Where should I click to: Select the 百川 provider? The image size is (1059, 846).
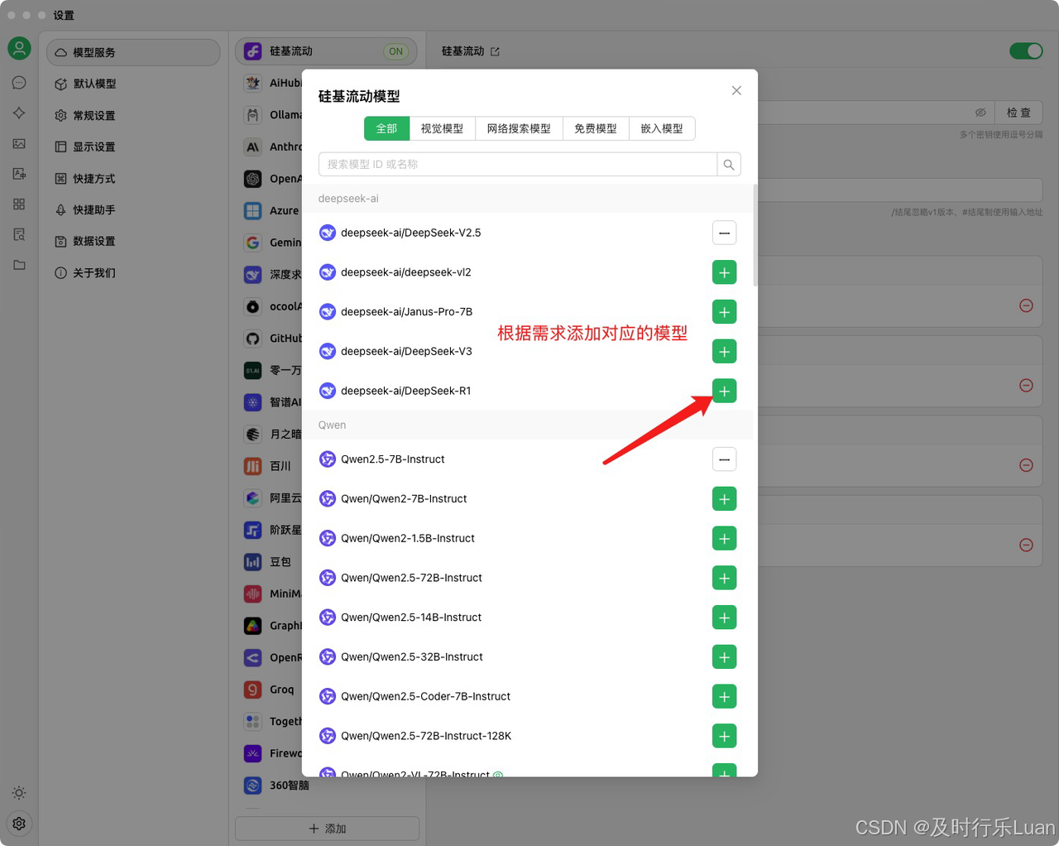click(269, 466)
